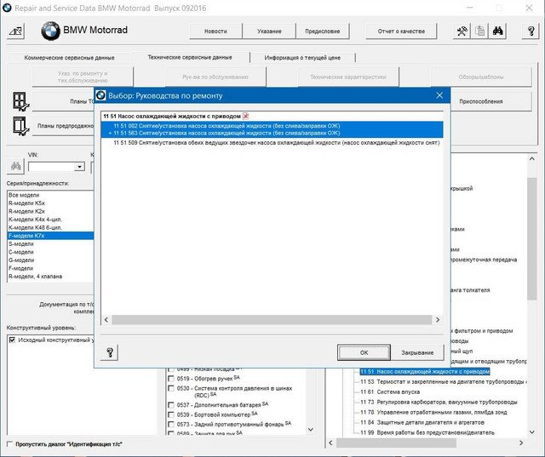The width and height of the screenshot is (545, 457).
Task: Click the options list's down scroll arrow
Action: 311,430
